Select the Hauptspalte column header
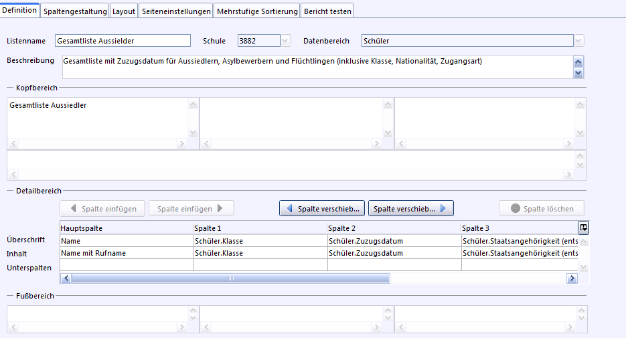The width and height of the screenshot is (626, 338). click(x=127, y=228)
